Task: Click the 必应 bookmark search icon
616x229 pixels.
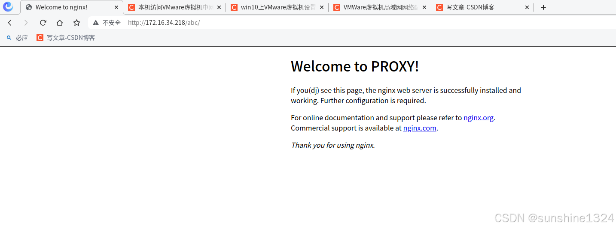Action: (x=9, y=38)
